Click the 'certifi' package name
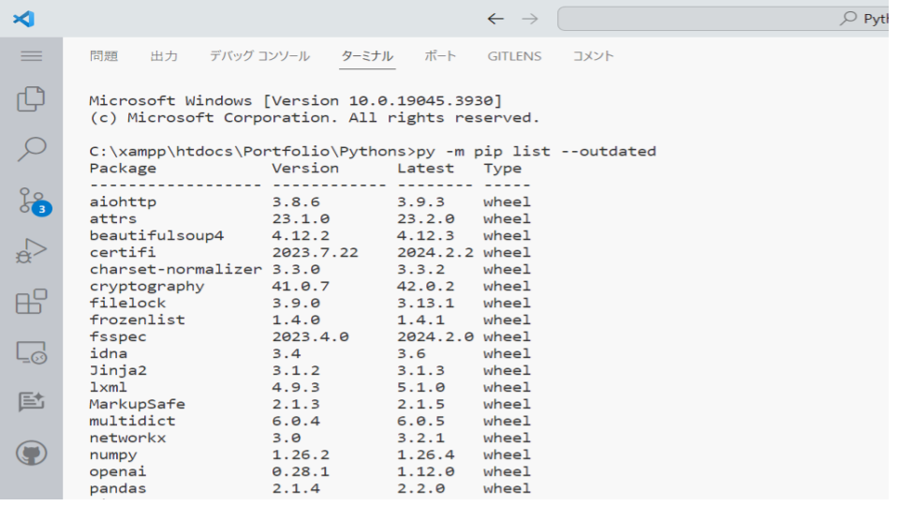899x506 pixels. point(123,252)
